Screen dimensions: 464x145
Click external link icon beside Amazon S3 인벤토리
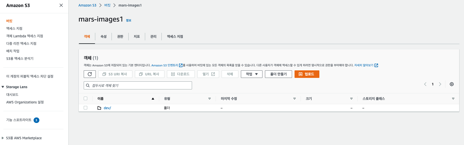point(180,65)
